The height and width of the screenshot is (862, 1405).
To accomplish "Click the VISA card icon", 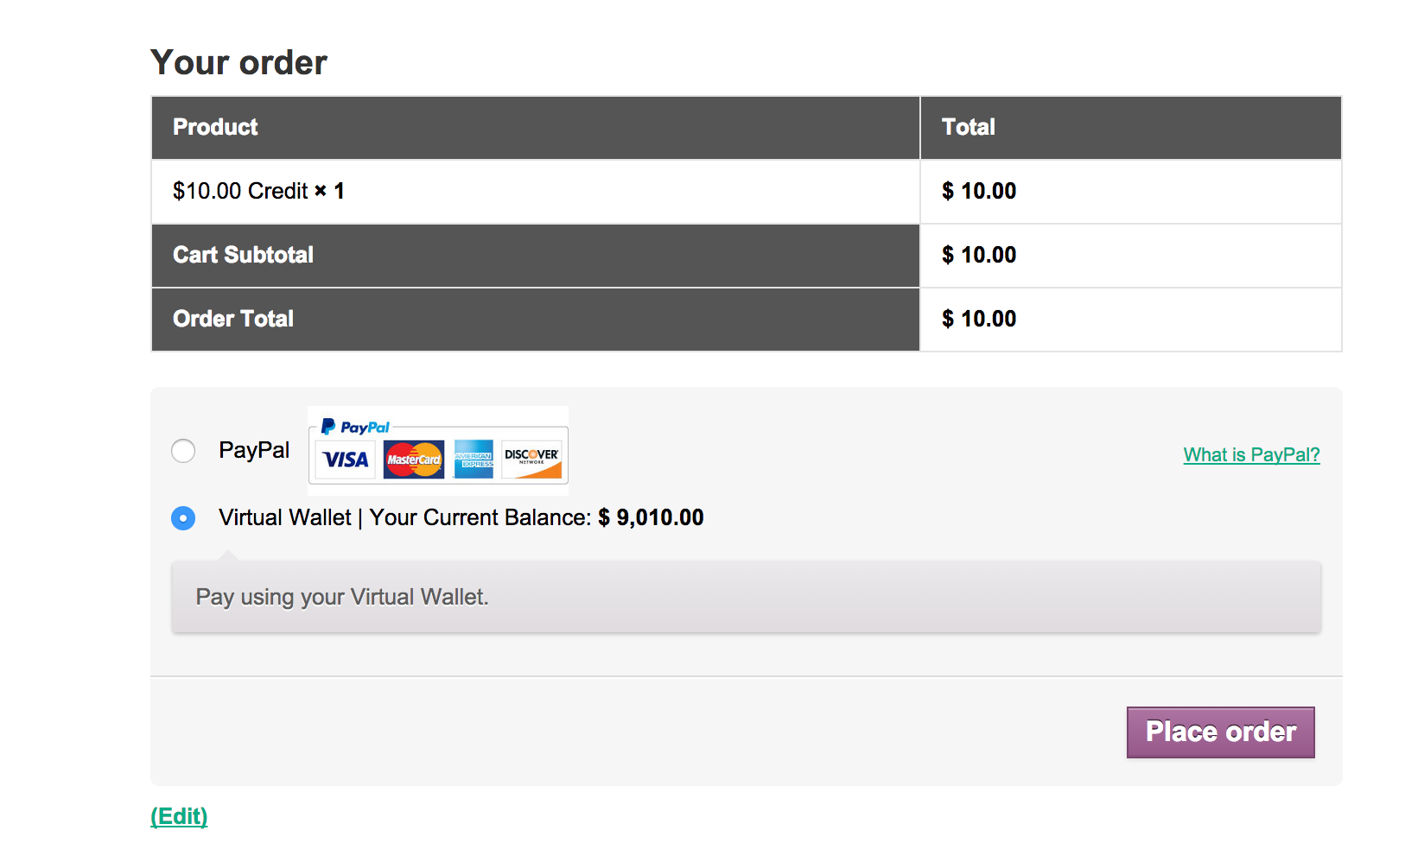I will pyautogui.click(x=346, y=460).
